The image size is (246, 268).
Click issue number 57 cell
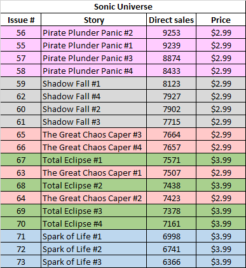point(21,58)
